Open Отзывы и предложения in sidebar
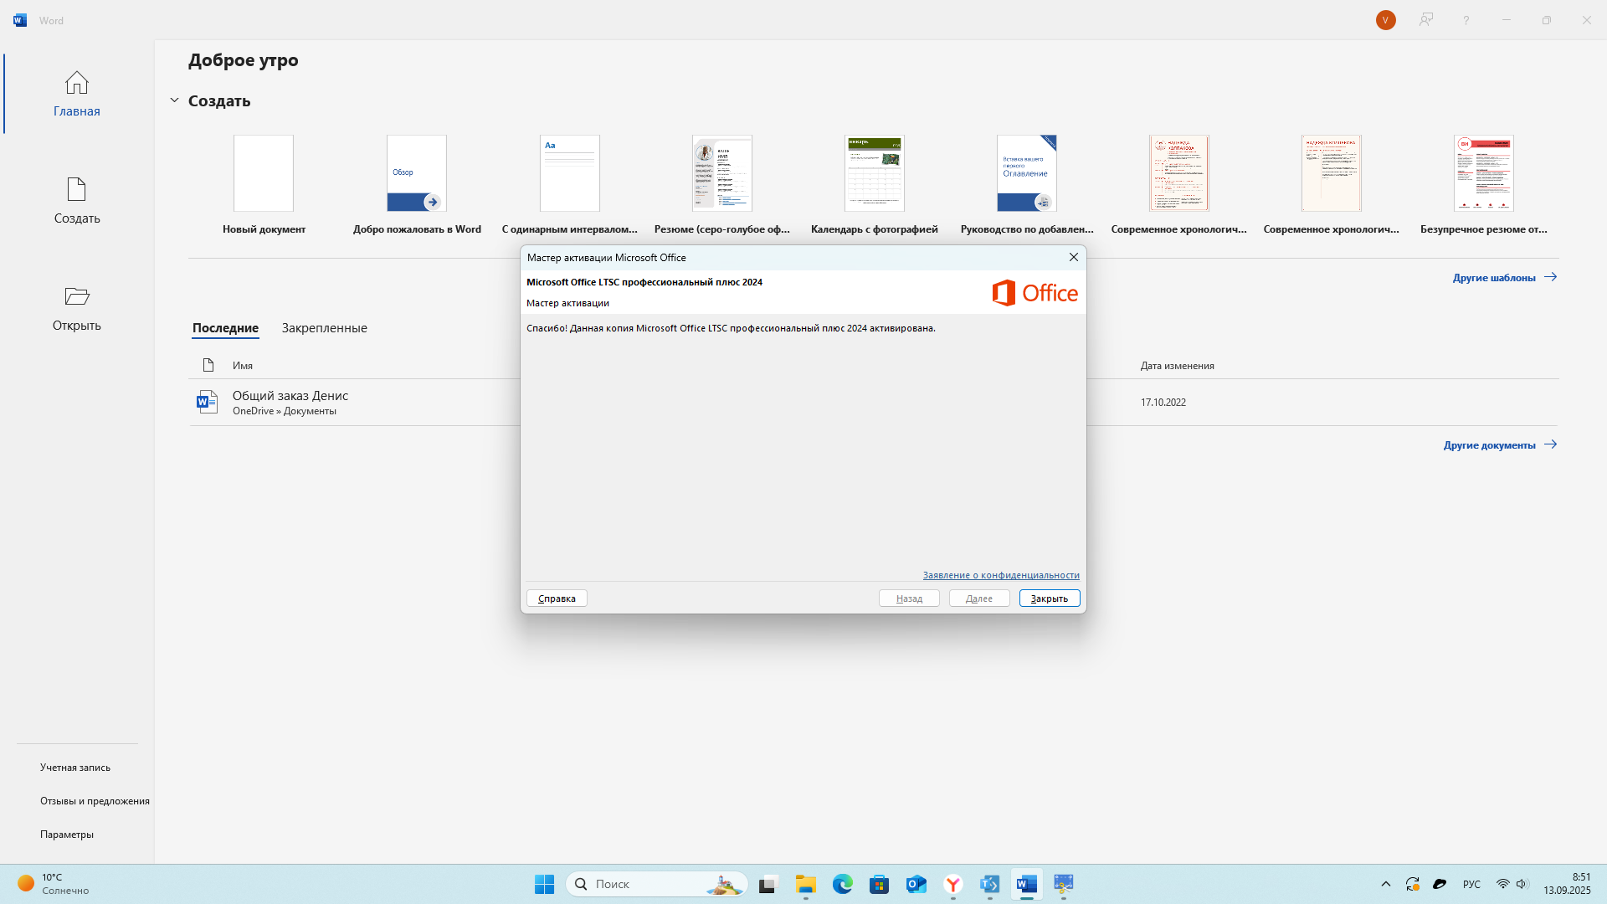 tap(95, 801)
